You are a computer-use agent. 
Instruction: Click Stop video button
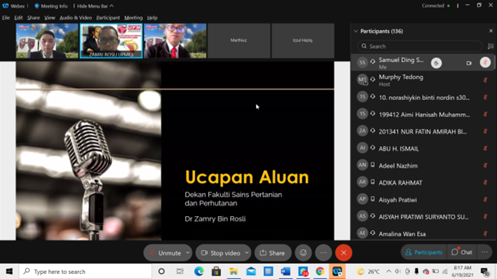[221, 252]
